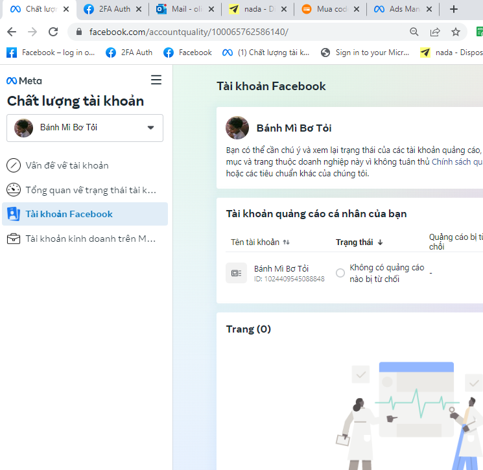The width and height of the screenshot is (483, 470).
Task: Click the ad account card icon
Action: pos(236,273)
